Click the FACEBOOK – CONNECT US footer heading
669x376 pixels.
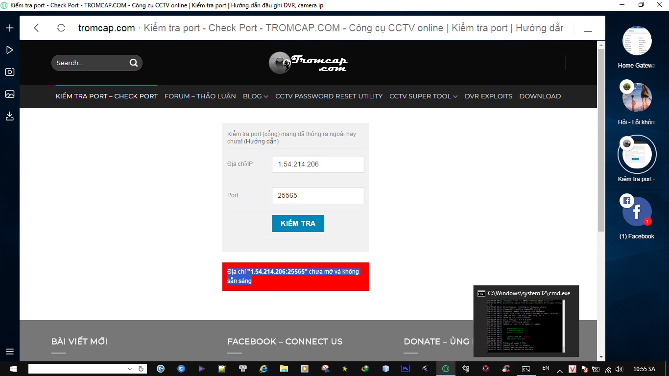pyautogui.click(x=285, y=342)
